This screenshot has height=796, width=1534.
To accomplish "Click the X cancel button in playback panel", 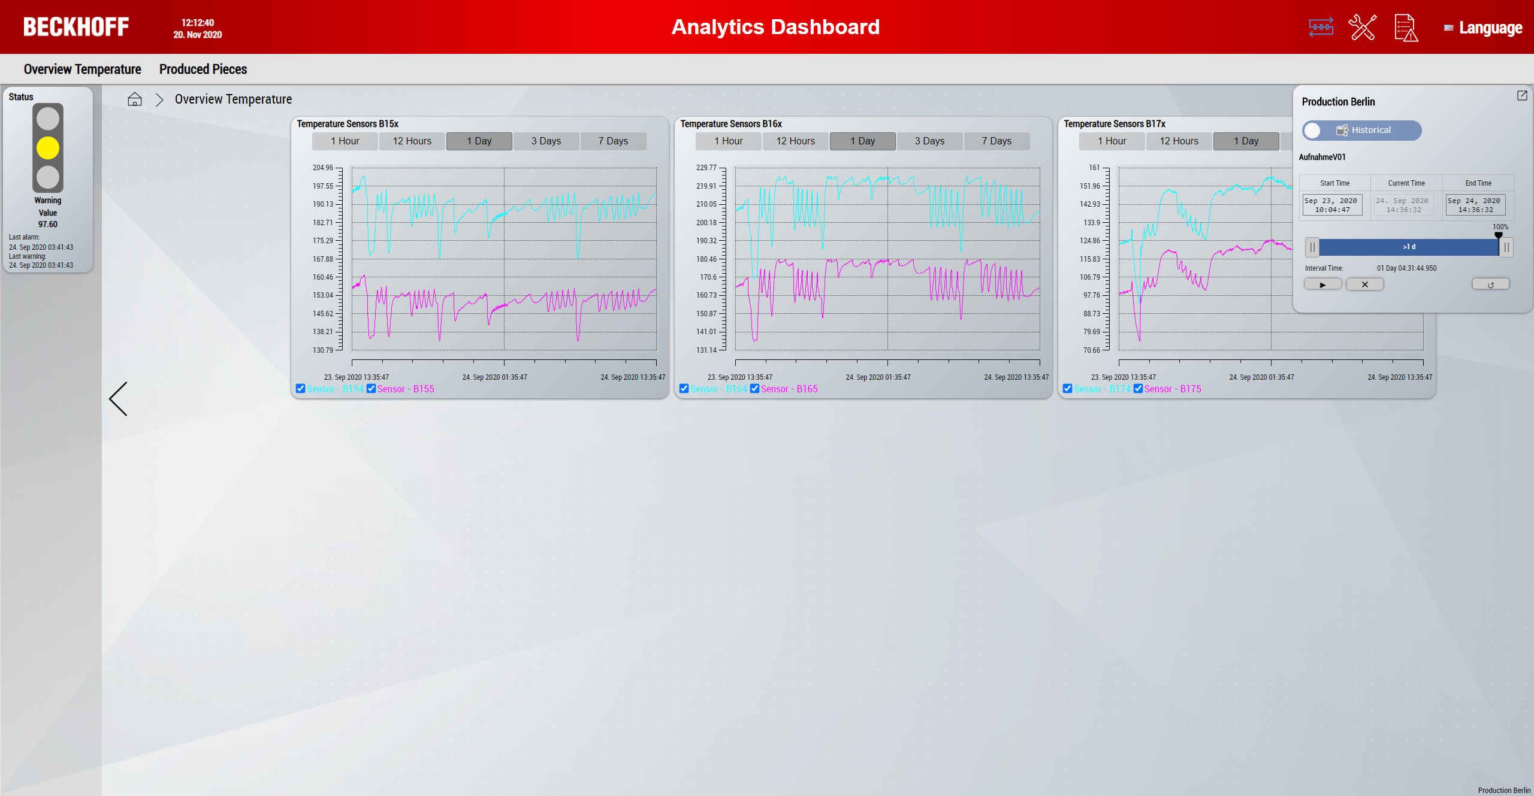I will 1364,284.
